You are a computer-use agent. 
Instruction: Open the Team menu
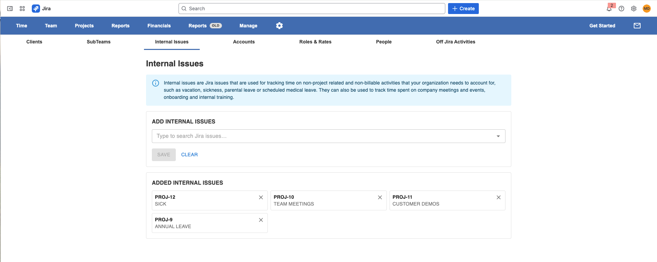[51, 26]
